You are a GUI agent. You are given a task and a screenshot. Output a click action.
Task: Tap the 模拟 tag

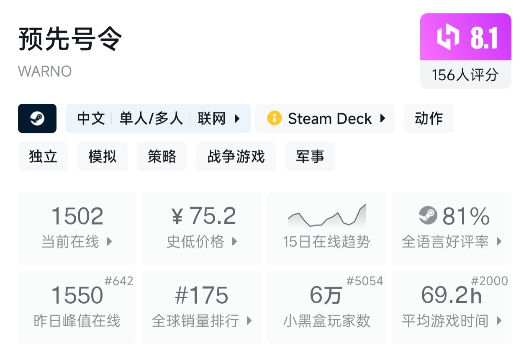102,156
